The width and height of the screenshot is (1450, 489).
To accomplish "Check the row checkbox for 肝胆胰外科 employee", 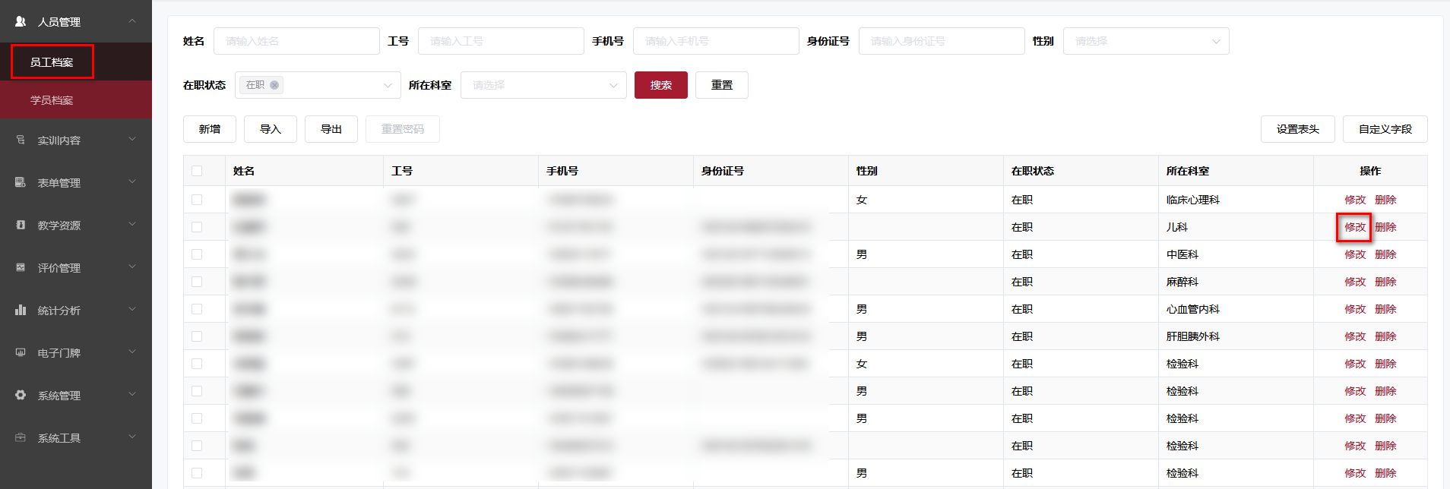I will click(x=197, y=336).
